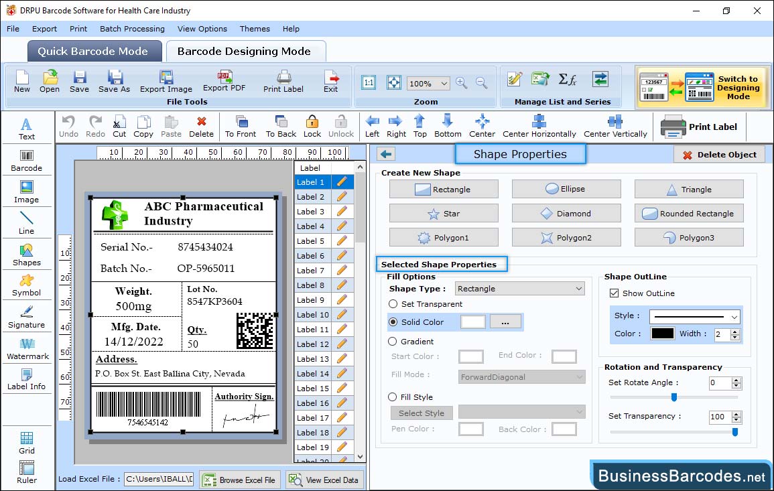Click the back arrow in Shape Properties
This screenshot has height=491, width=774.
[386, 155]
